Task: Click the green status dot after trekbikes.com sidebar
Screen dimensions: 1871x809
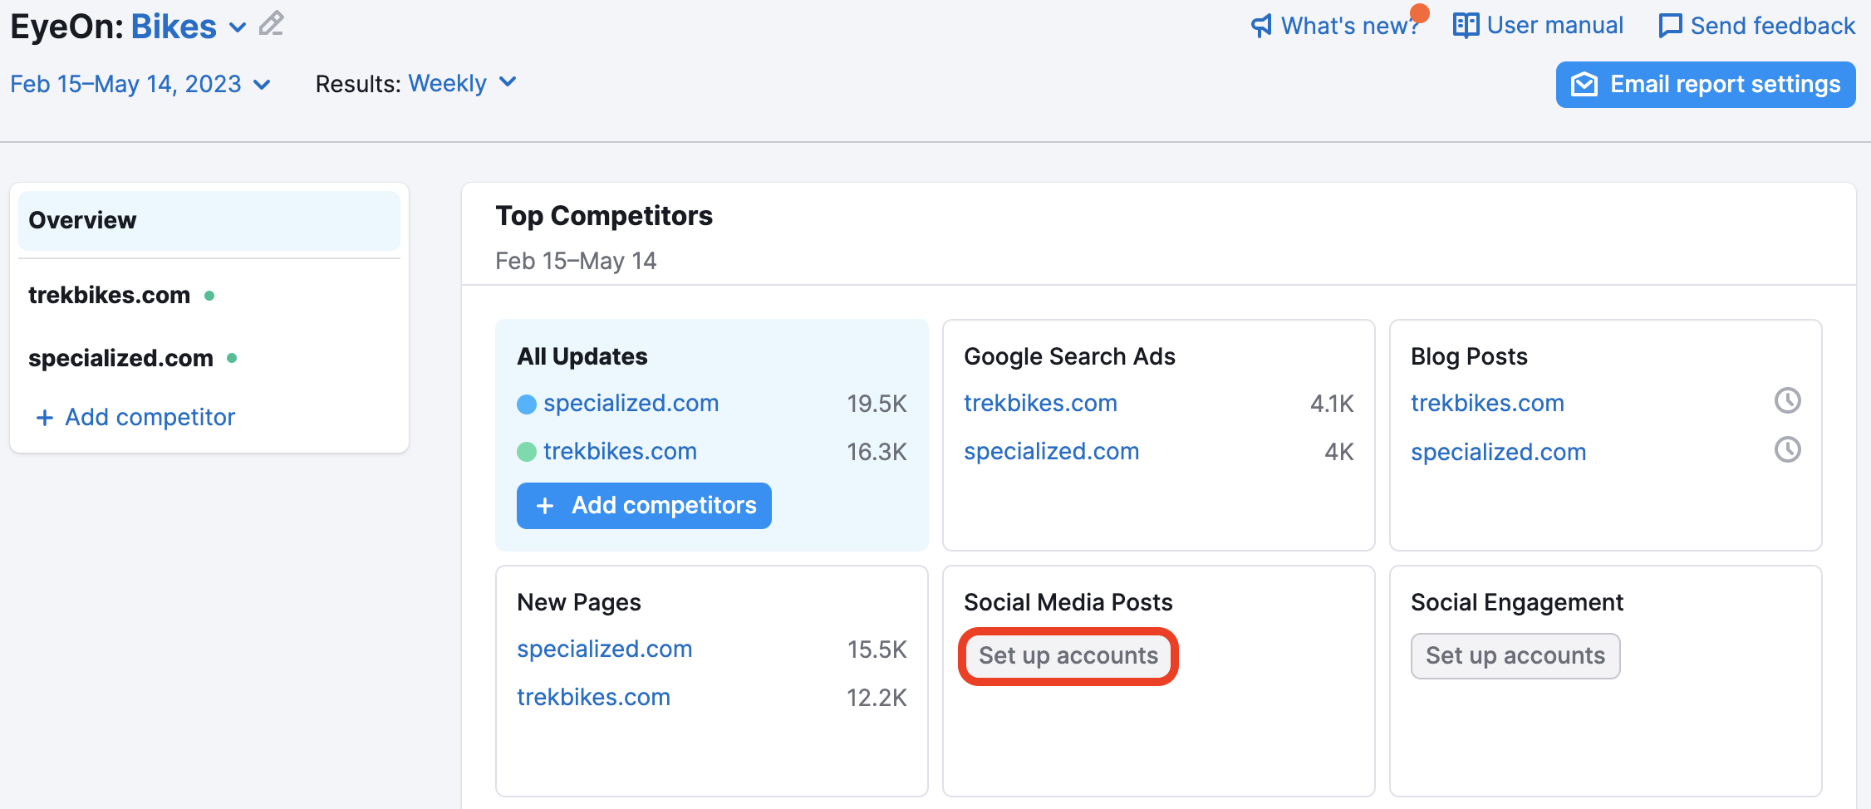Action: (x=209, y=296)
